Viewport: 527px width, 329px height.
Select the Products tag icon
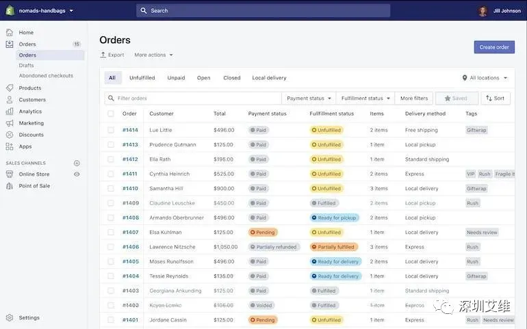(10, 88)
